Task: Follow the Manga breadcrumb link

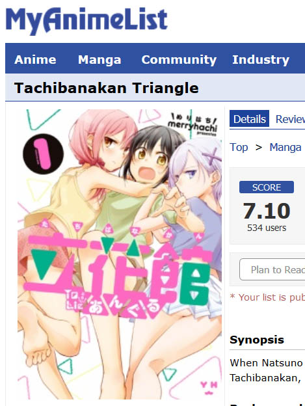Action: click(285, 147)
